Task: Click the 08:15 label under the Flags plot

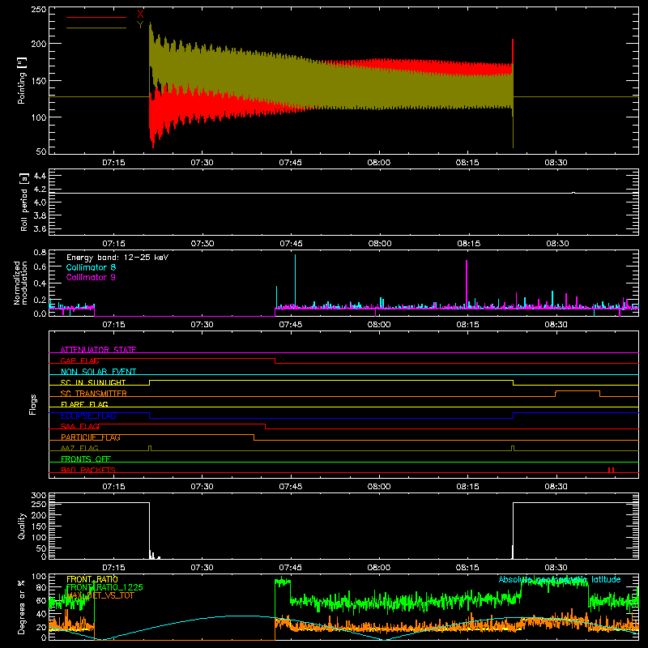Action: pos(467,487)
